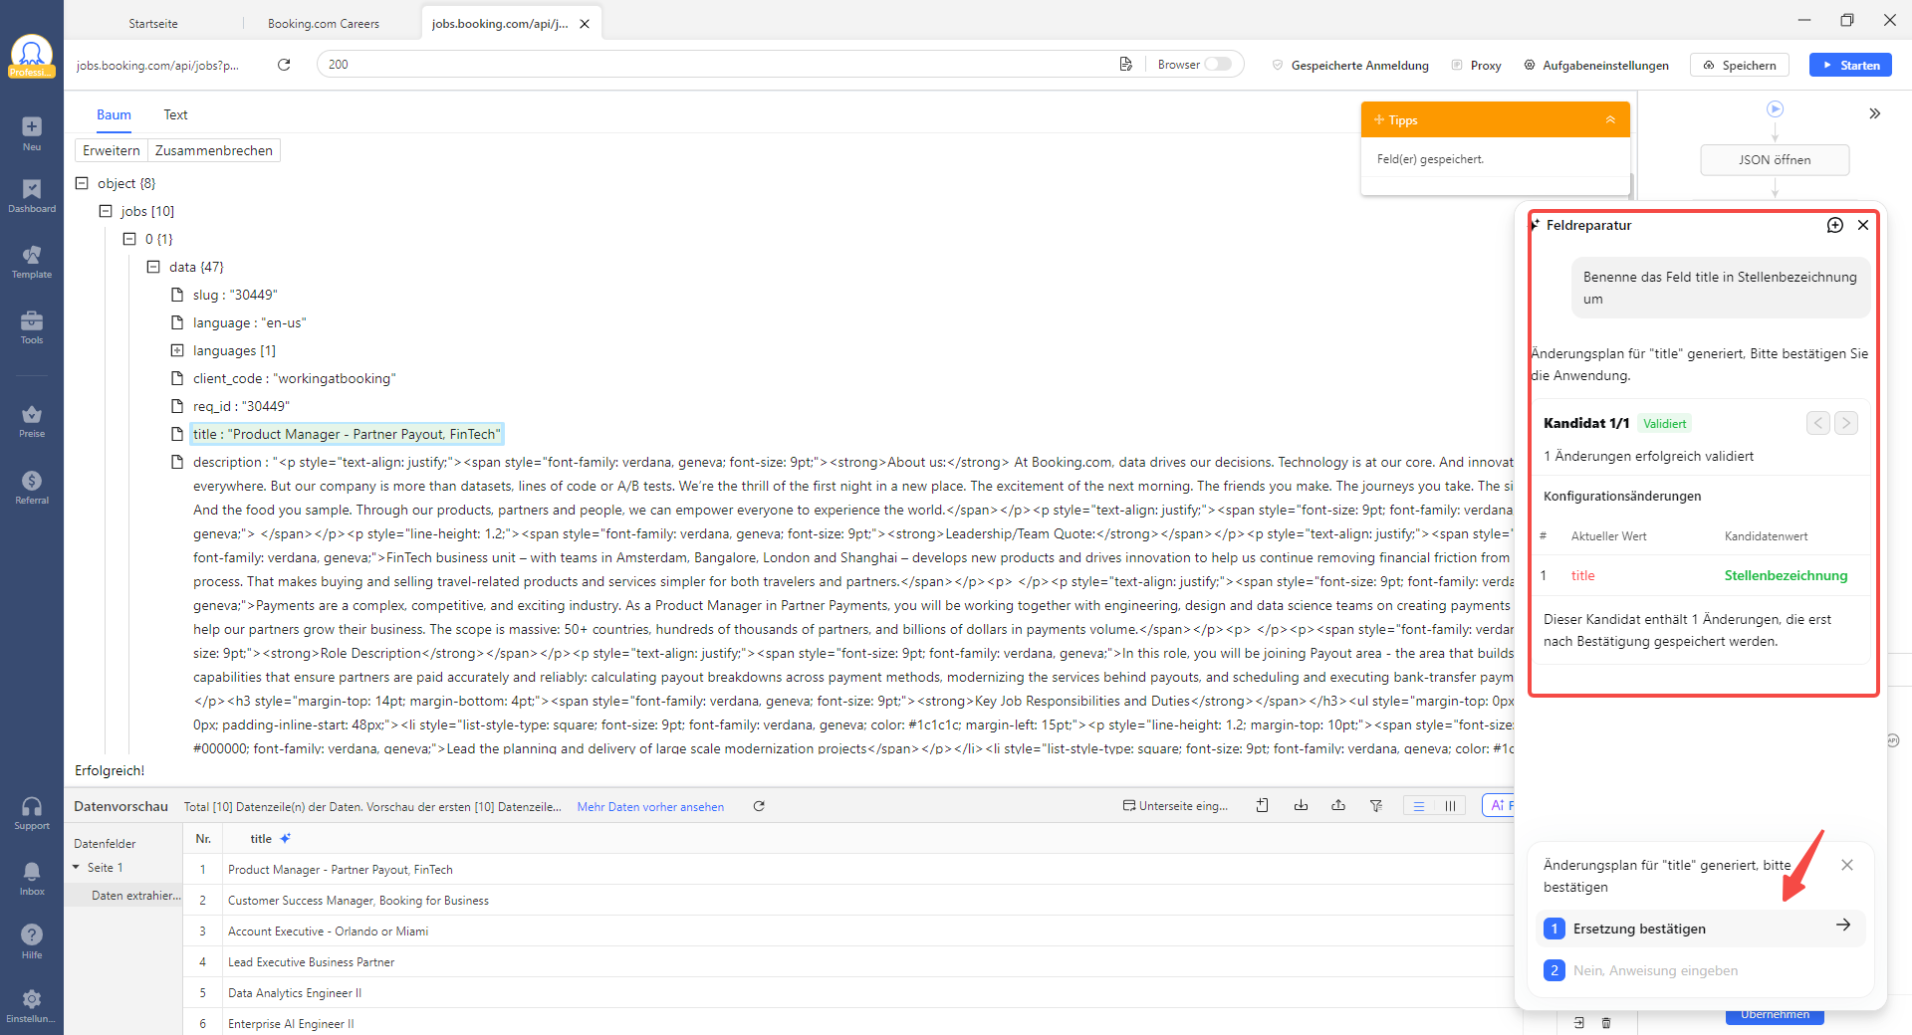Click the download icon in Datenvorschau toolbar
This screenshot has width=1912, height=1035.
[1301, 806]
